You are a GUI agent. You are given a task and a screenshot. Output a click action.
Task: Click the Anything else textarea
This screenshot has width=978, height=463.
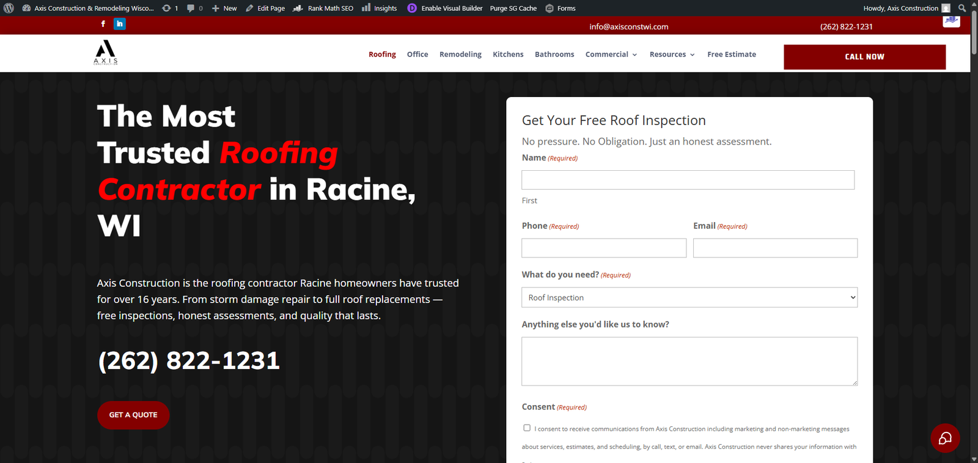(x=689, y=361)
